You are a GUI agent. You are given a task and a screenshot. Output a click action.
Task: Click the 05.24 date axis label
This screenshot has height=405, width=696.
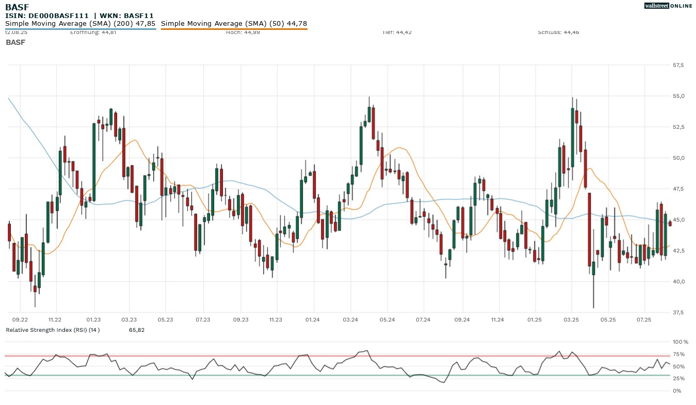(387, 320)
